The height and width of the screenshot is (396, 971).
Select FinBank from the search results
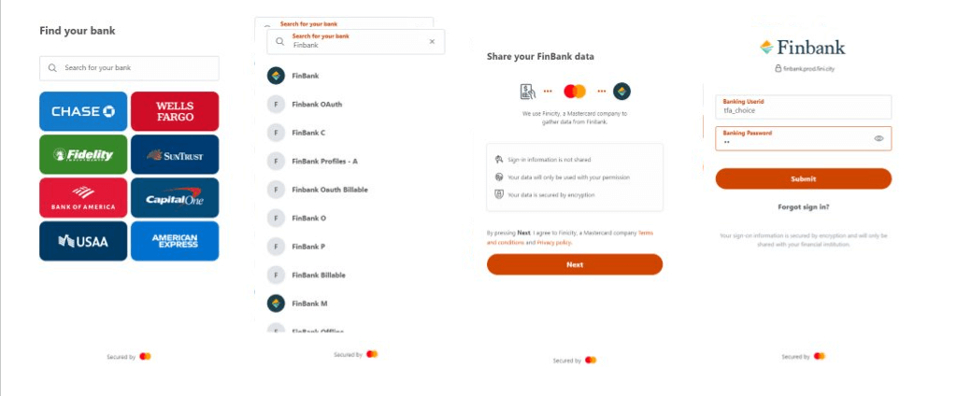click(305, 76)
